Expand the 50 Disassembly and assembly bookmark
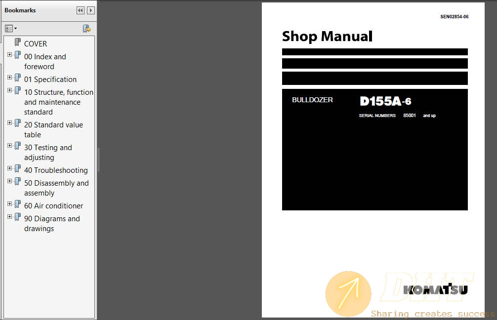 click(9, 181)
